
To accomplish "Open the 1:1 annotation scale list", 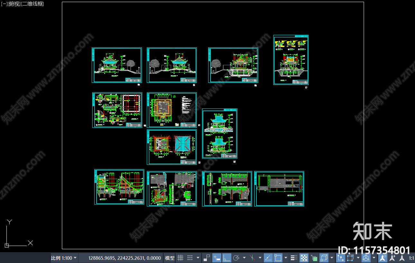I will [411, 258].
